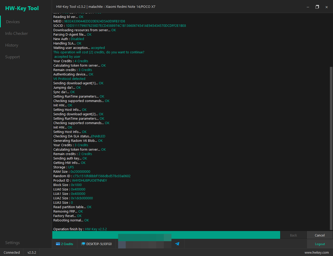Click the HW-Key Tool logo
The image size is (333, 256).
(22, 8)
